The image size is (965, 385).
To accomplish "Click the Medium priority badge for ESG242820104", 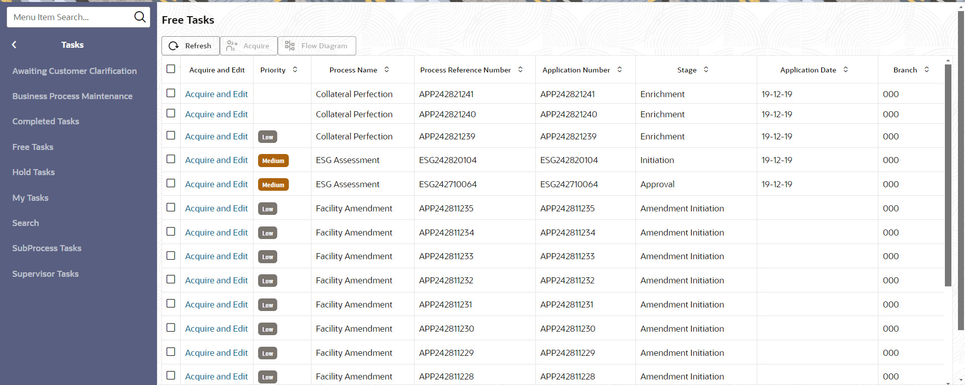I will pos(273,161).
